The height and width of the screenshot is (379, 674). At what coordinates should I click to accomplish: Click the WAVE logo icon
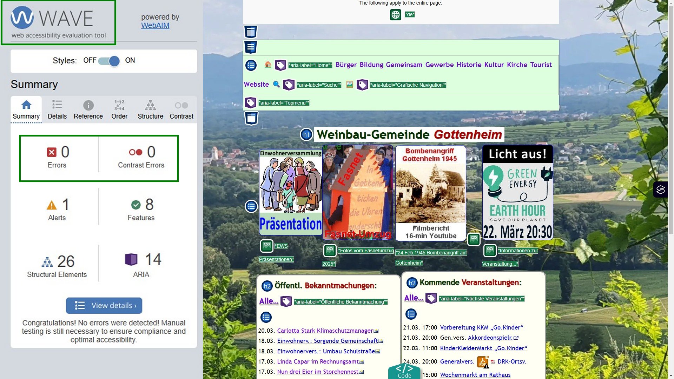(x=22, y=18)
